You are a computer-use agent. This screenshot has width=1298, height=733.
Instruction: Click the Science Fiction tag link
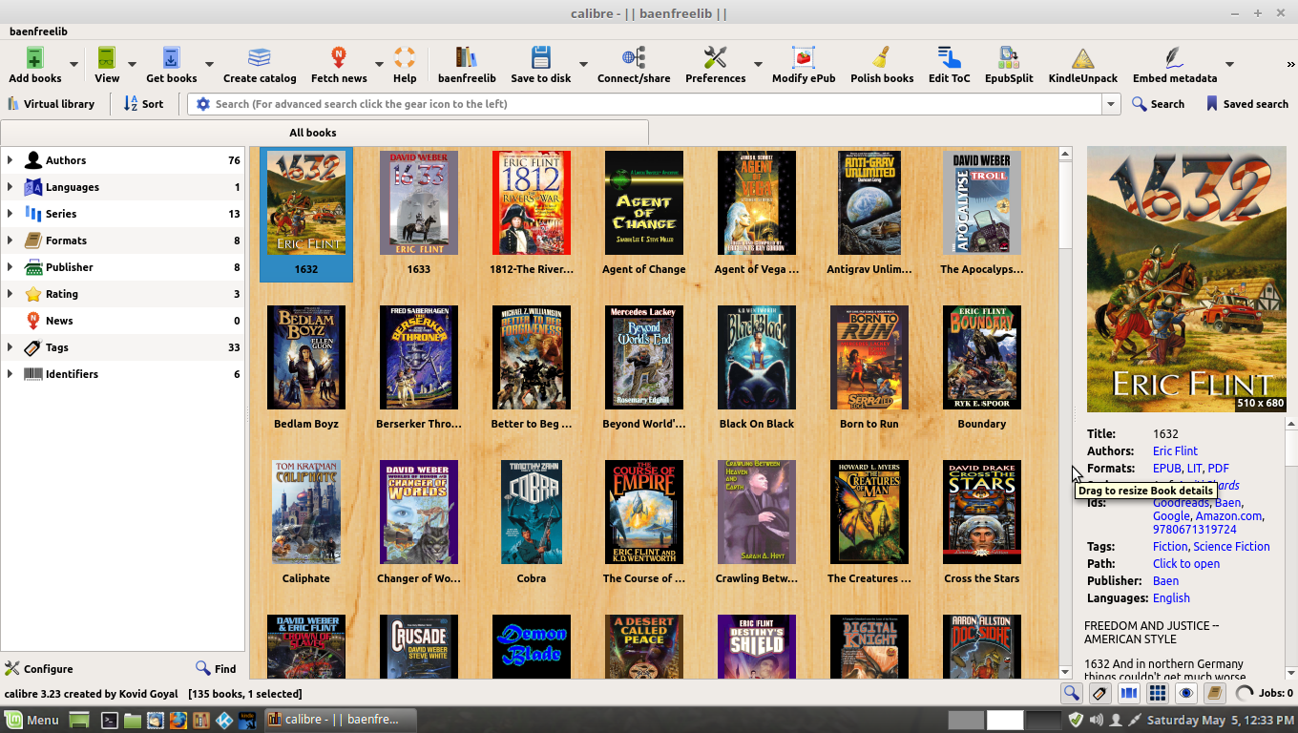pos(1231,547)
